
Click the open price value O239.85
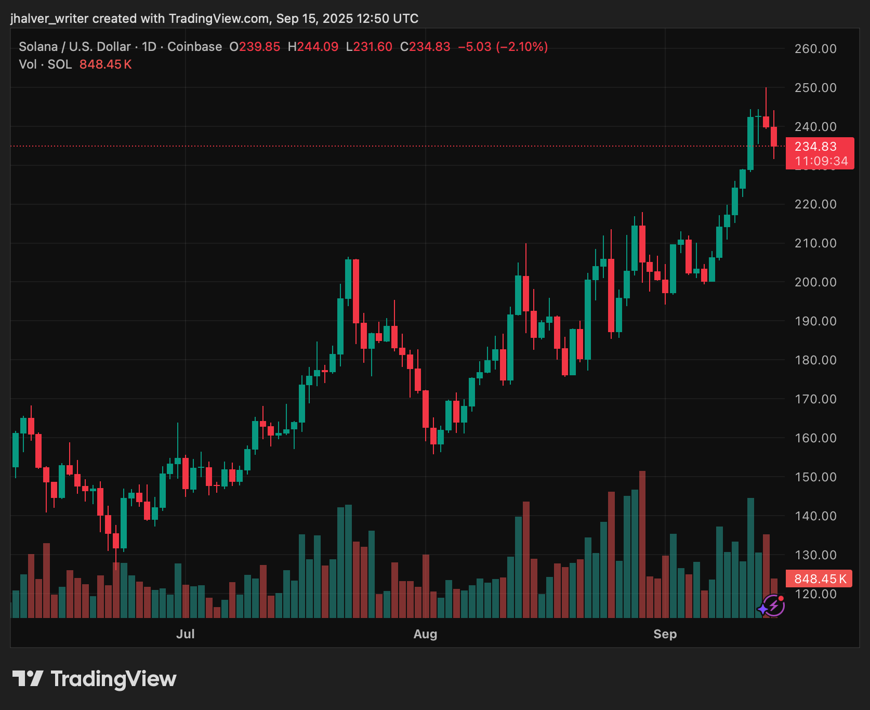tap(255, 47)
